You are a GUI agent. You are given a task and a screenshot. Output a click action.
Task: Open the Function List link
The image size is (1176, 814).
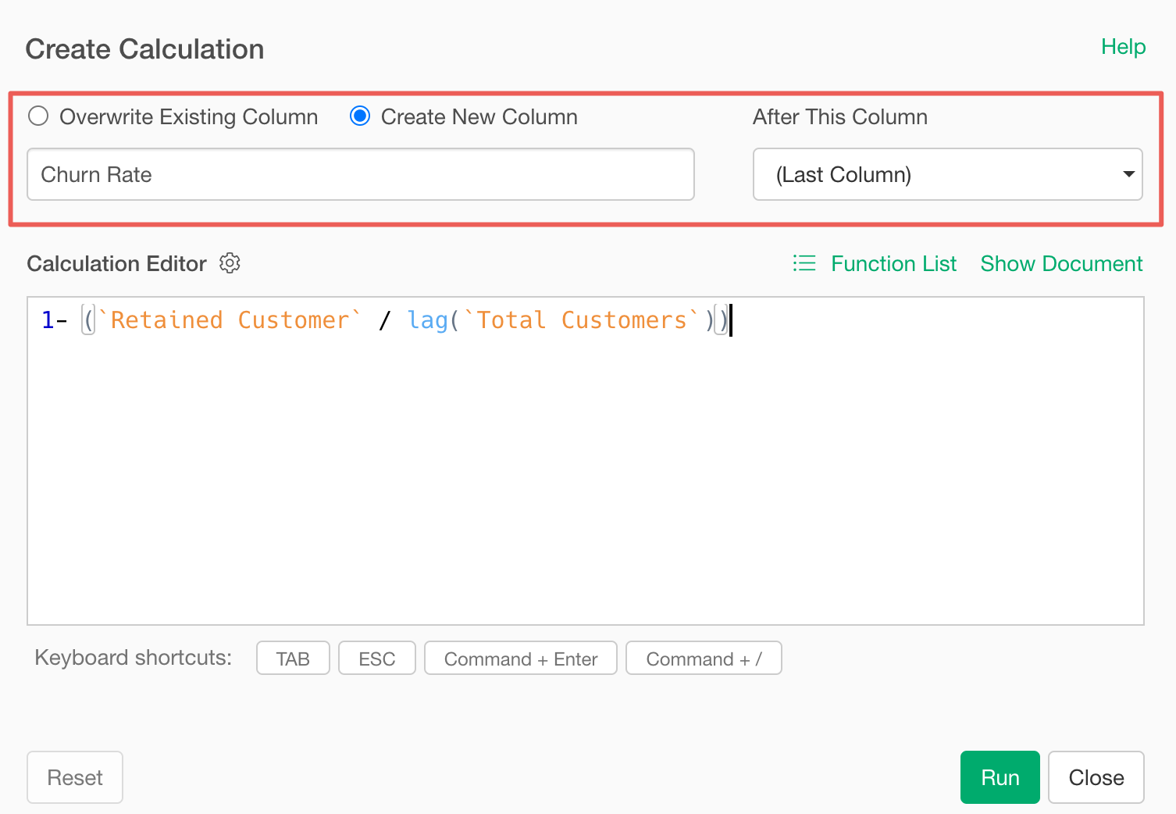click(893, 264)
